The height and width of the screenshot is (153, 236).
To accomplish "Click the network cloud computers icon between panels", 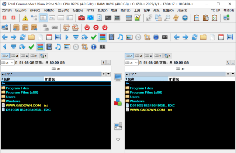I will pyautogui.click(x=118, y=126).
